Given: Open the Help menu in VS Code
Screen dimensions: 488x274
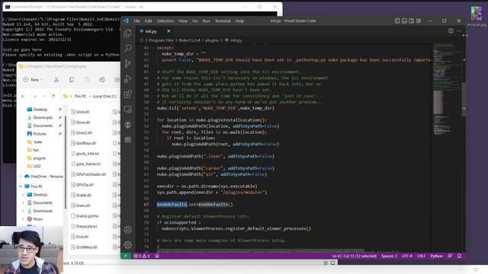Looking at the screenshot, I should (239, 21).
